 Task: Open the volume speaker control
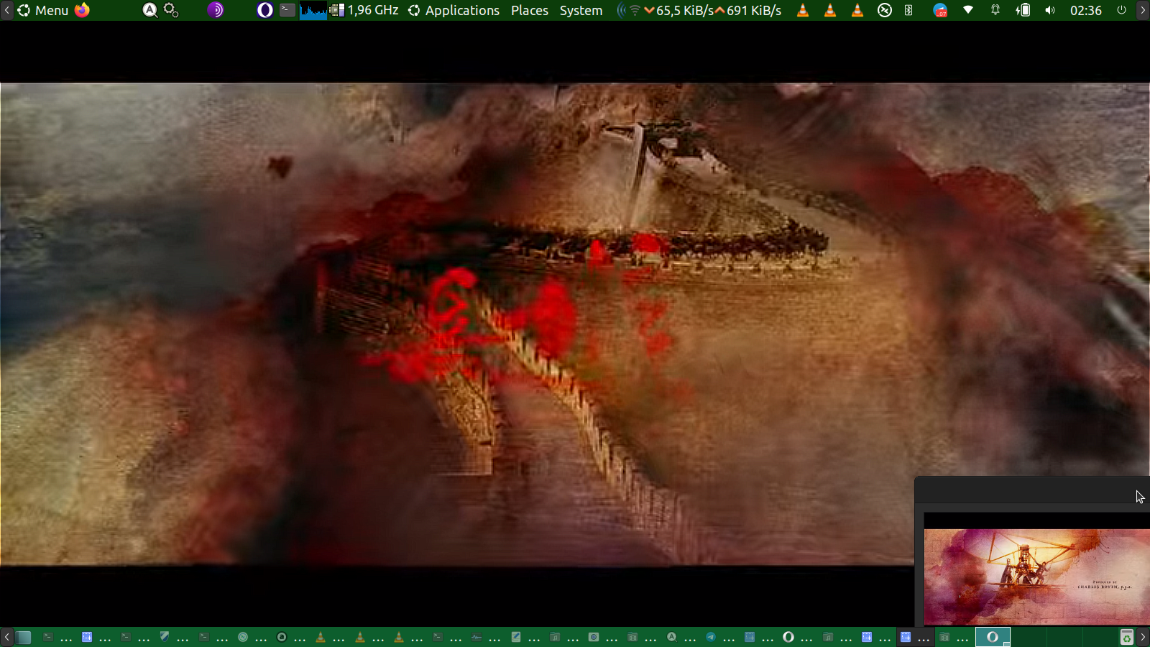coord(1050,10)
